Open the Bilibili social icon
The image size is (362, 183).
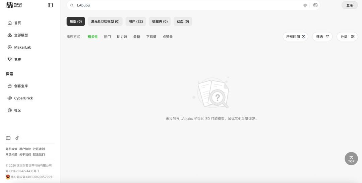(x=8, y=138)
